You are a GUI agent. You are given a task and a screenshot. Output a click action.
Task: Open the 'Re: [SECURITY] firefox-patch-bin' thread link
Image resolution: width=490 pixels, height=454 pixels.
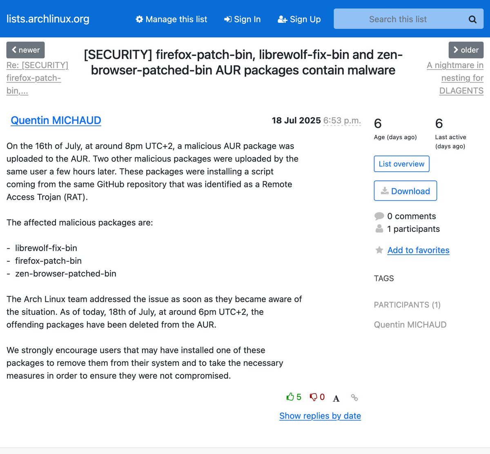[37, 78]
